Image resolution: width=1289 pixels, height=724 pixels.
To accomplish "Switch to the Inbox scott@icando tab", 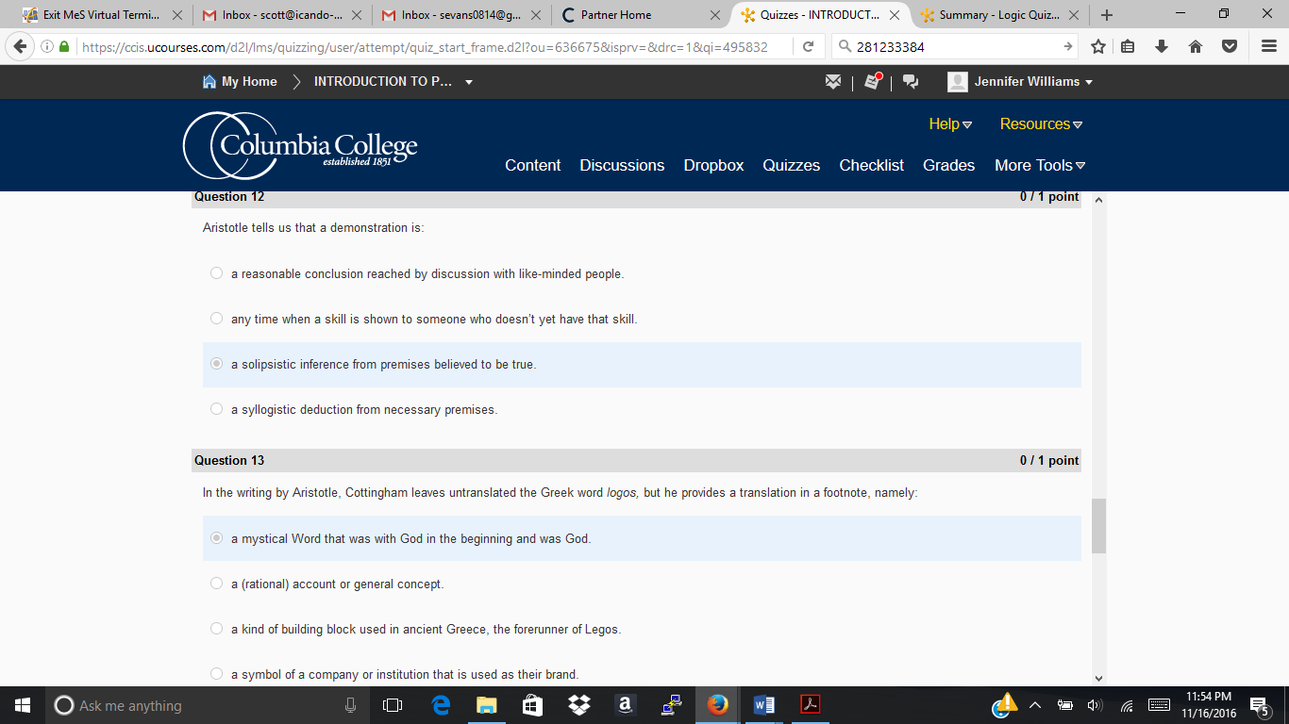I will [x=282, y=15].
